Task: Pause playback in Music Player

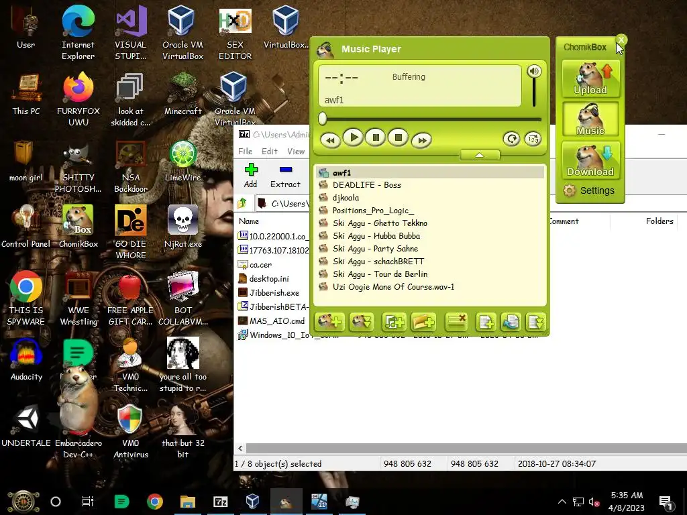Action: [376, 137]
